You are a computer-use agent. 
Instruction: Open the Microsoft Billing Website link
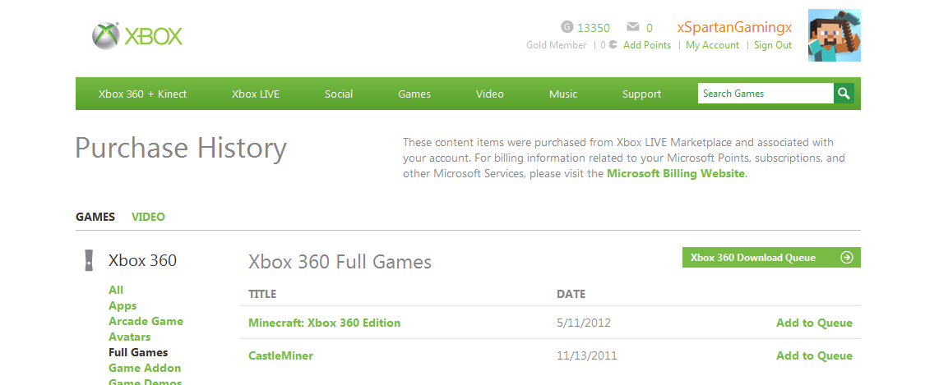[x=676, y=173]
